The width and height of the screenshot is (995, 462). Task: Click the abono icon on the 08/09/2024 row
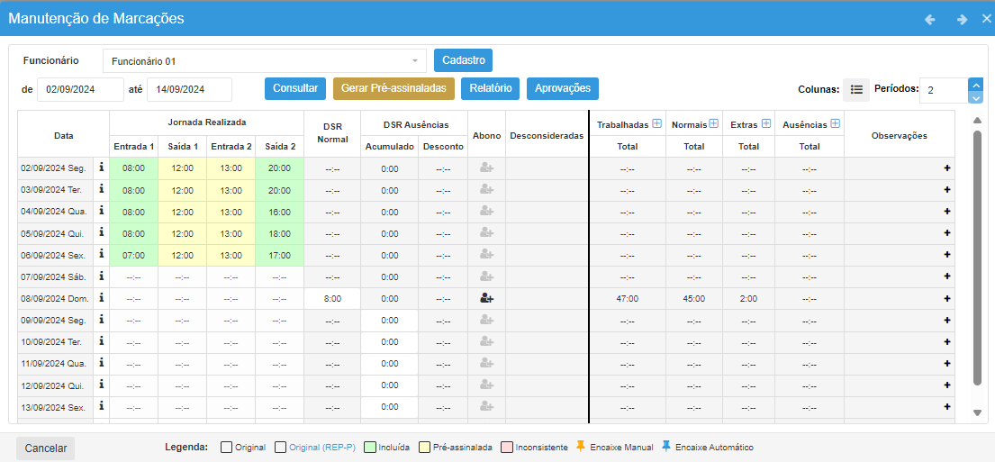[487, 298]
